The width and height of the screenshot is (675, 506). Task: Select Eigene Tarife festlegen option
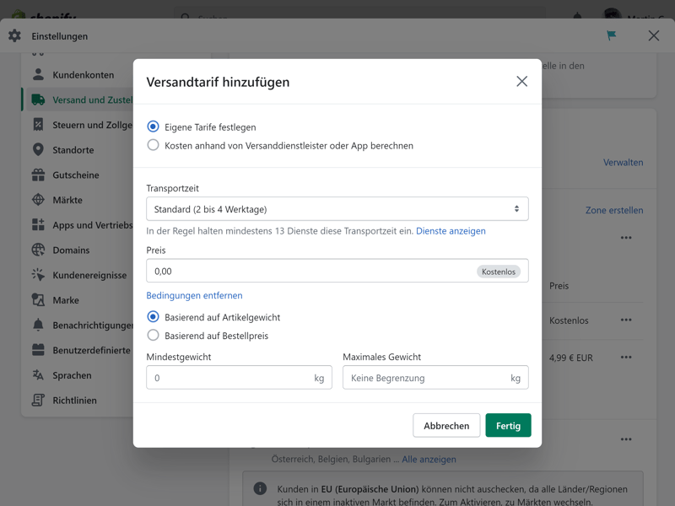[x=153, y=127]
